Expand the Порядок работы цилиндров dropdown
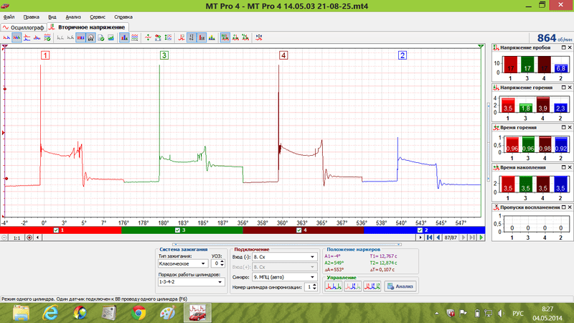The height and width of the screenshot is (323, 574). (190, 282)
